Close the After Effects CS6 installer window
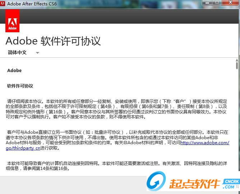Image resolution: width=240 pixels, height=194 pixels. tap(230, 3)
